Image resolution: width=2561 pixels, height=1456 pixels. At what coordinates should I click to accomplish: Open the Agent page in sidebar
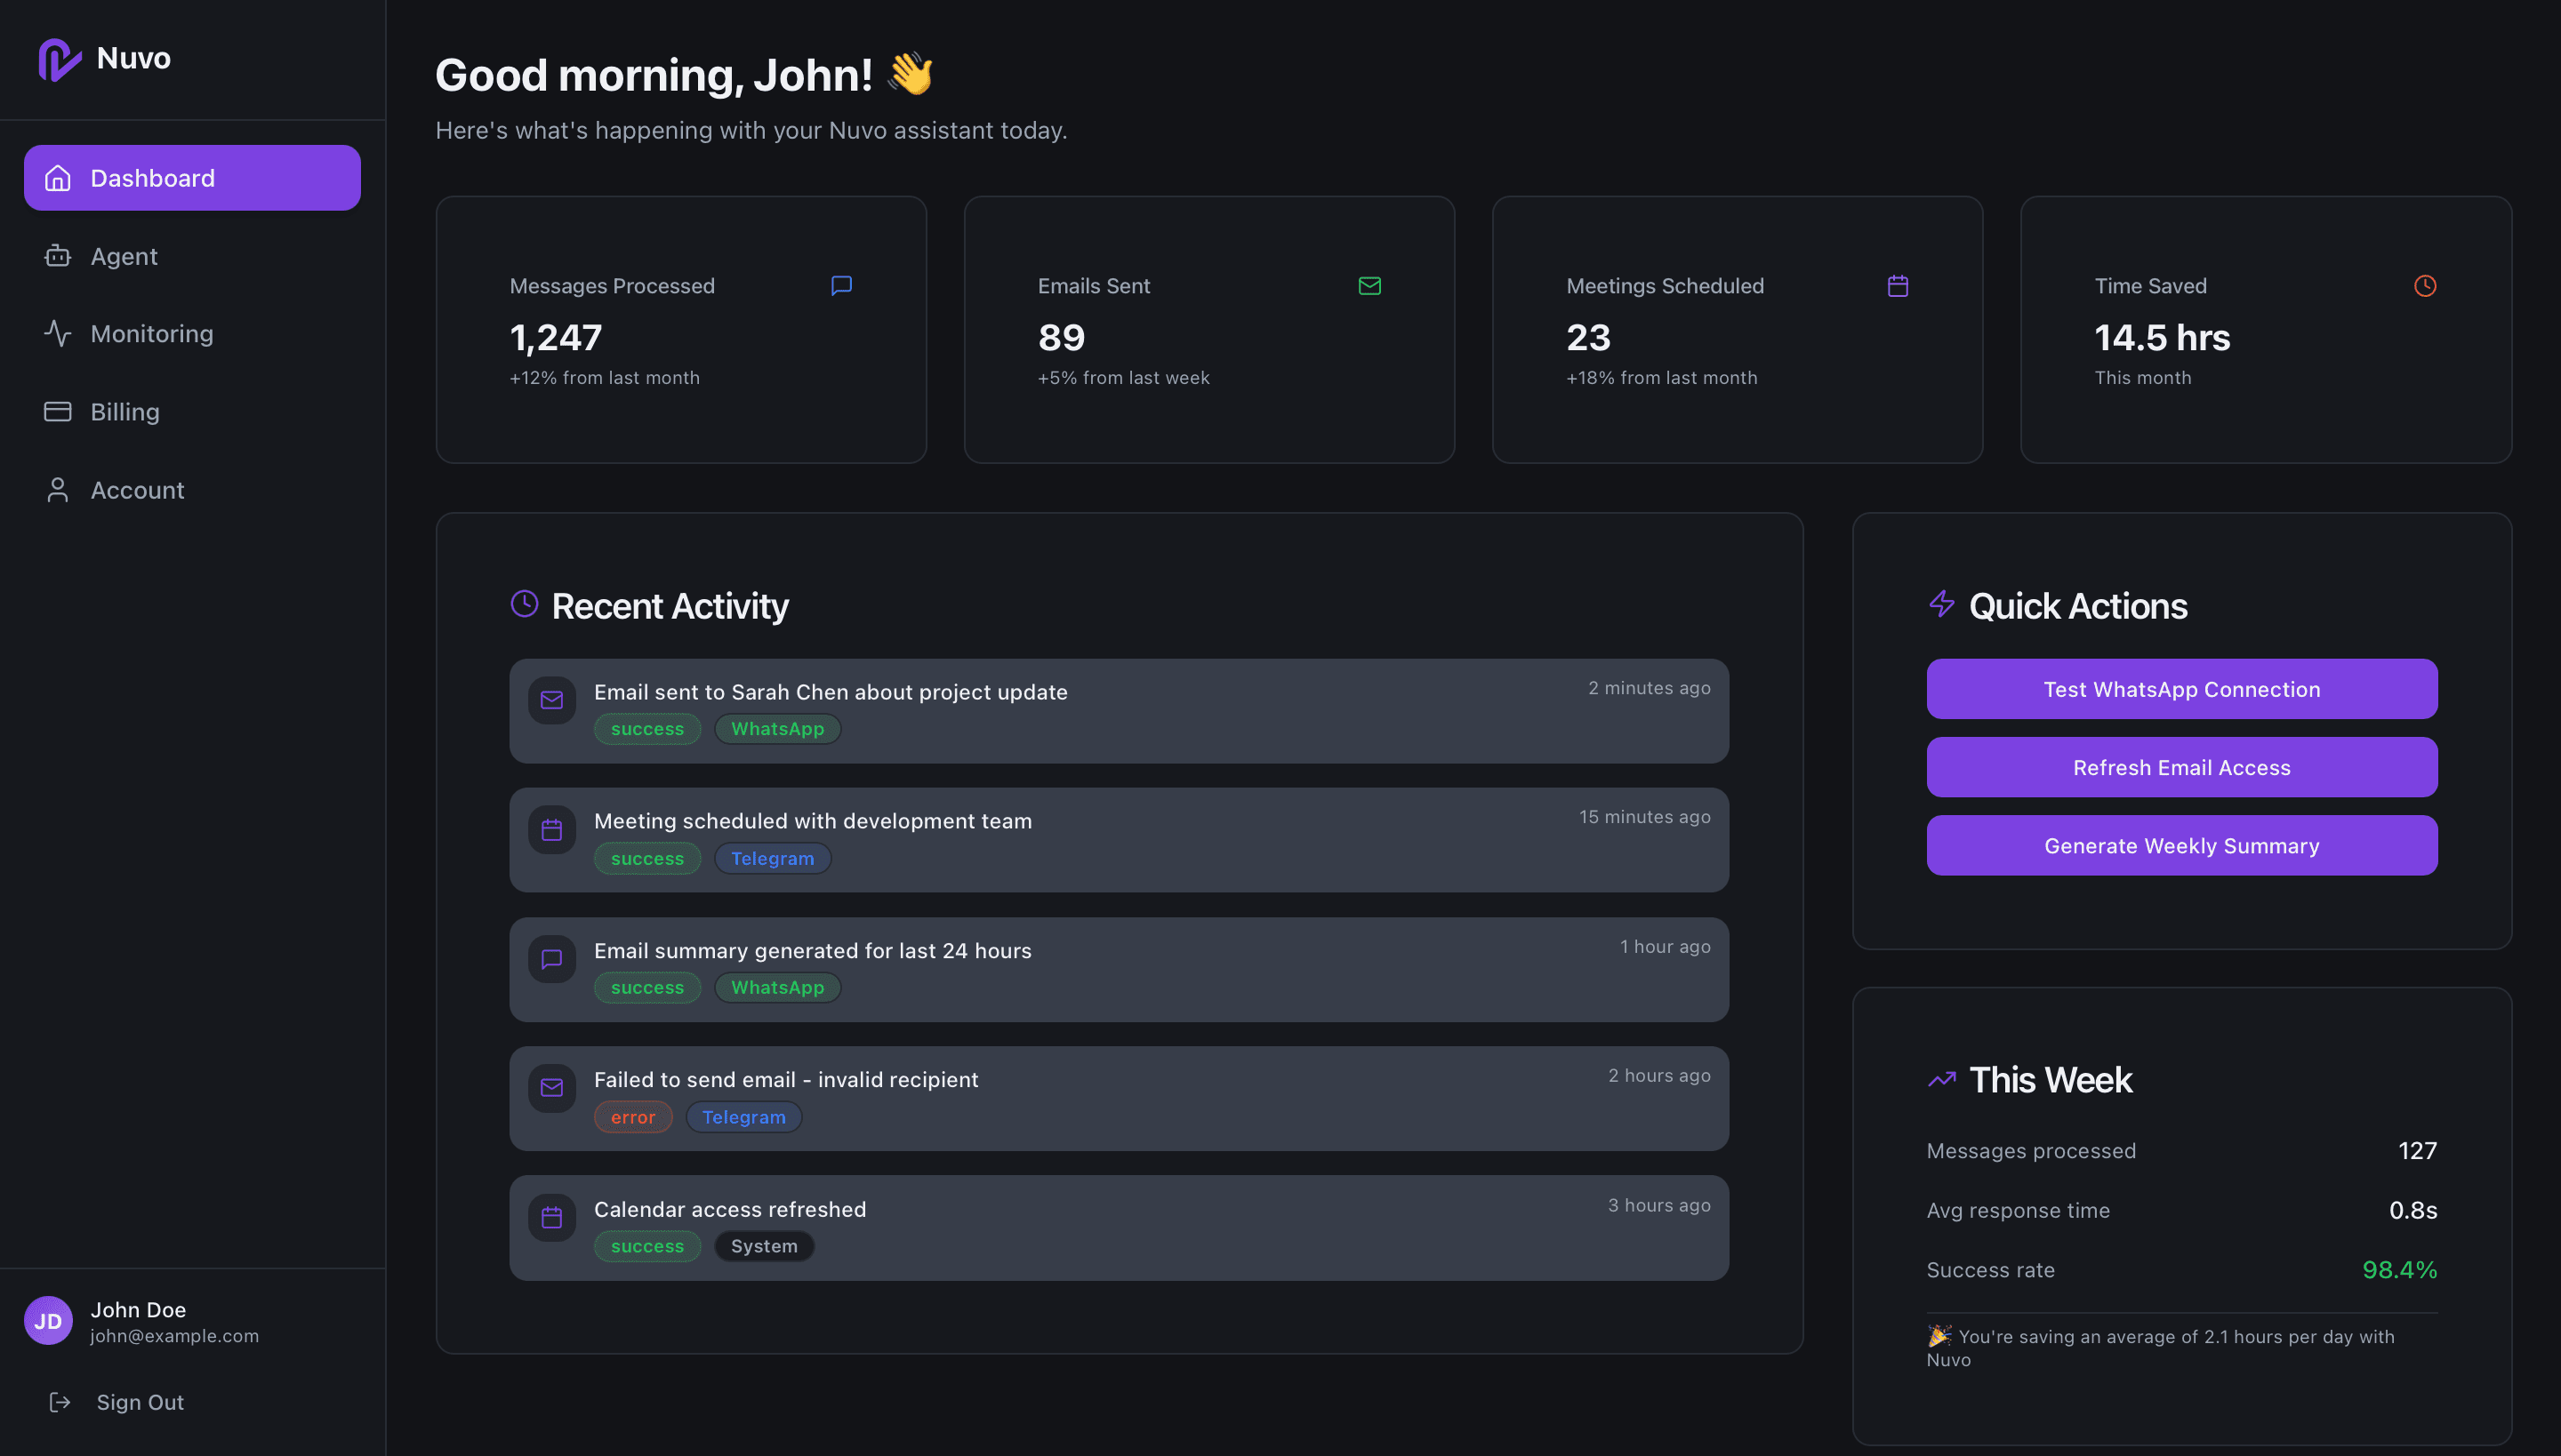click(x=124, y=256)
